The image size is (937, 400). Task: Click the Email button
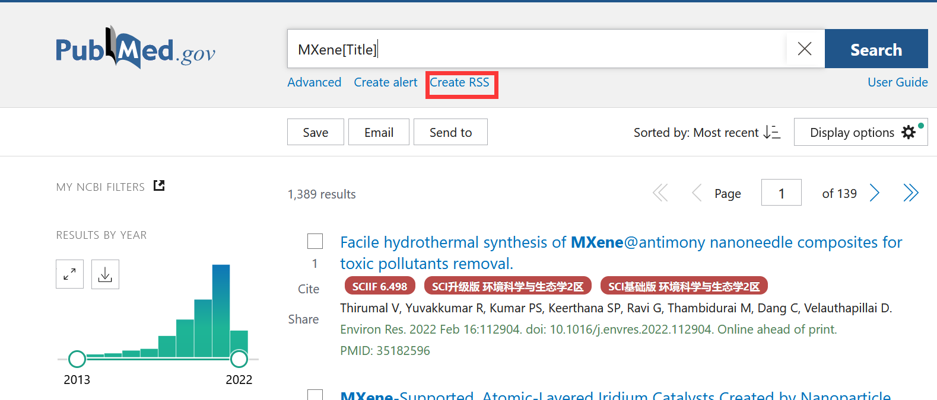point(379,132)
